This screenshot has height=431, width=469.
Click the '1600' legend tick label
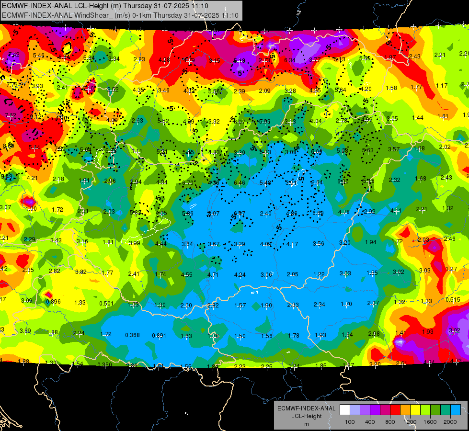(x=430, y=422)
